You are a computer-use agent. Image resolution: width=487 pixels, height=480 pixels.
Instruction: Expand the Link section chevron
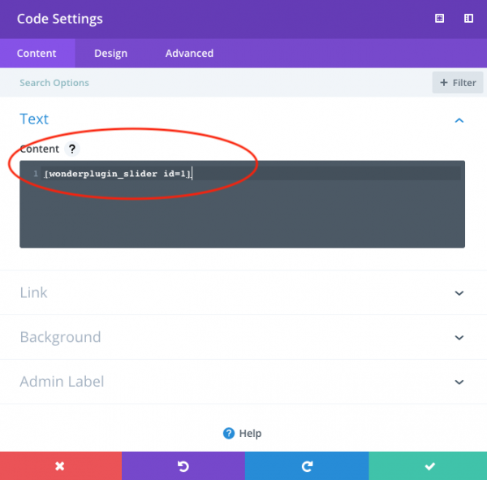[459, 293]
